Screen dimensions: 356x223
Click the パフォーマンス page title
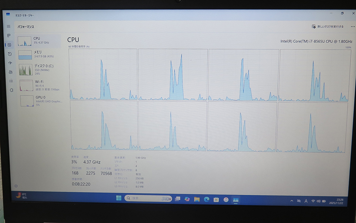pyautogui.click(x=26, y=27)
